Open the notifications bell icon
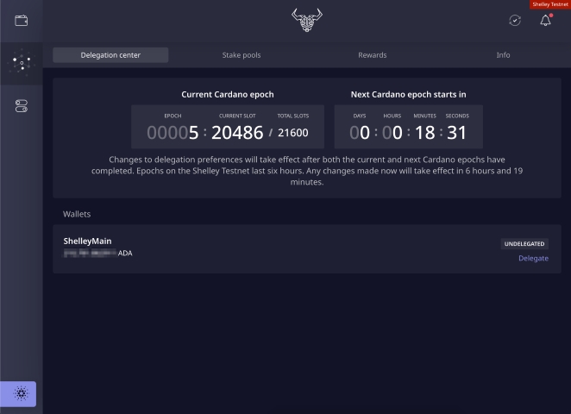This screenshot has height=414, width=571. click(545, 21)
